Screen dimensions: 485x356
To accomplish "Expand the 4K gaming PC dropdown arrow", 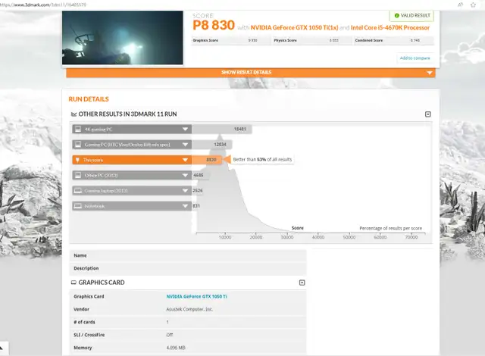I will (x=185, y=130).
